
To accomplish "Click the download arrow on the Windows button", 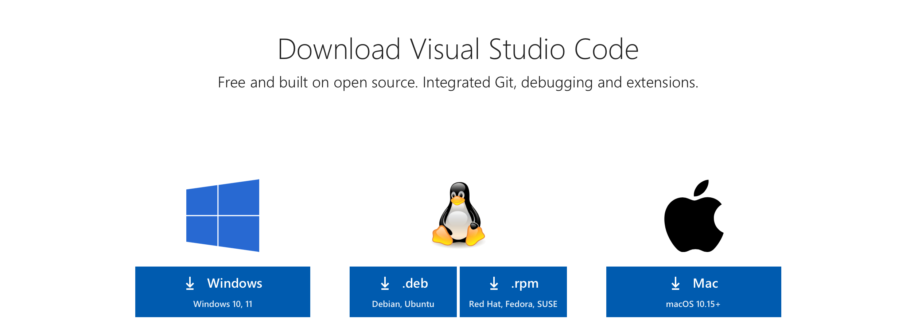I will coord(190,283).
